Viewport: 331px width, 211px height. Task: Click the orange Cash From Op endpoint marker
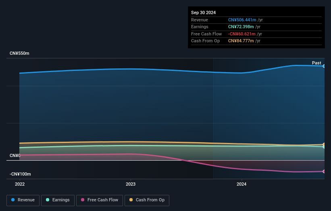(324, 145)
